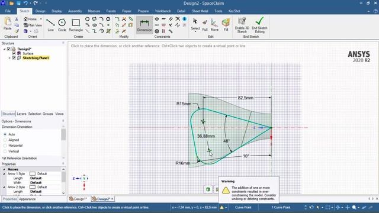
Task: Switch to the Layers panel tab
Action: tap(21, 114)
